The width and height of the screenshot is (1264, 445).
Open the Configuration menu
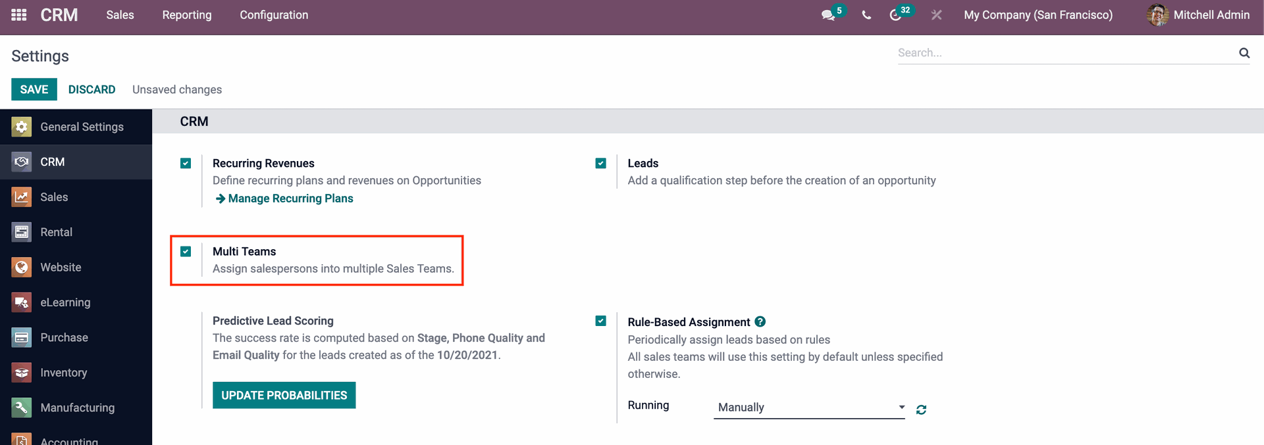(274, 14)
